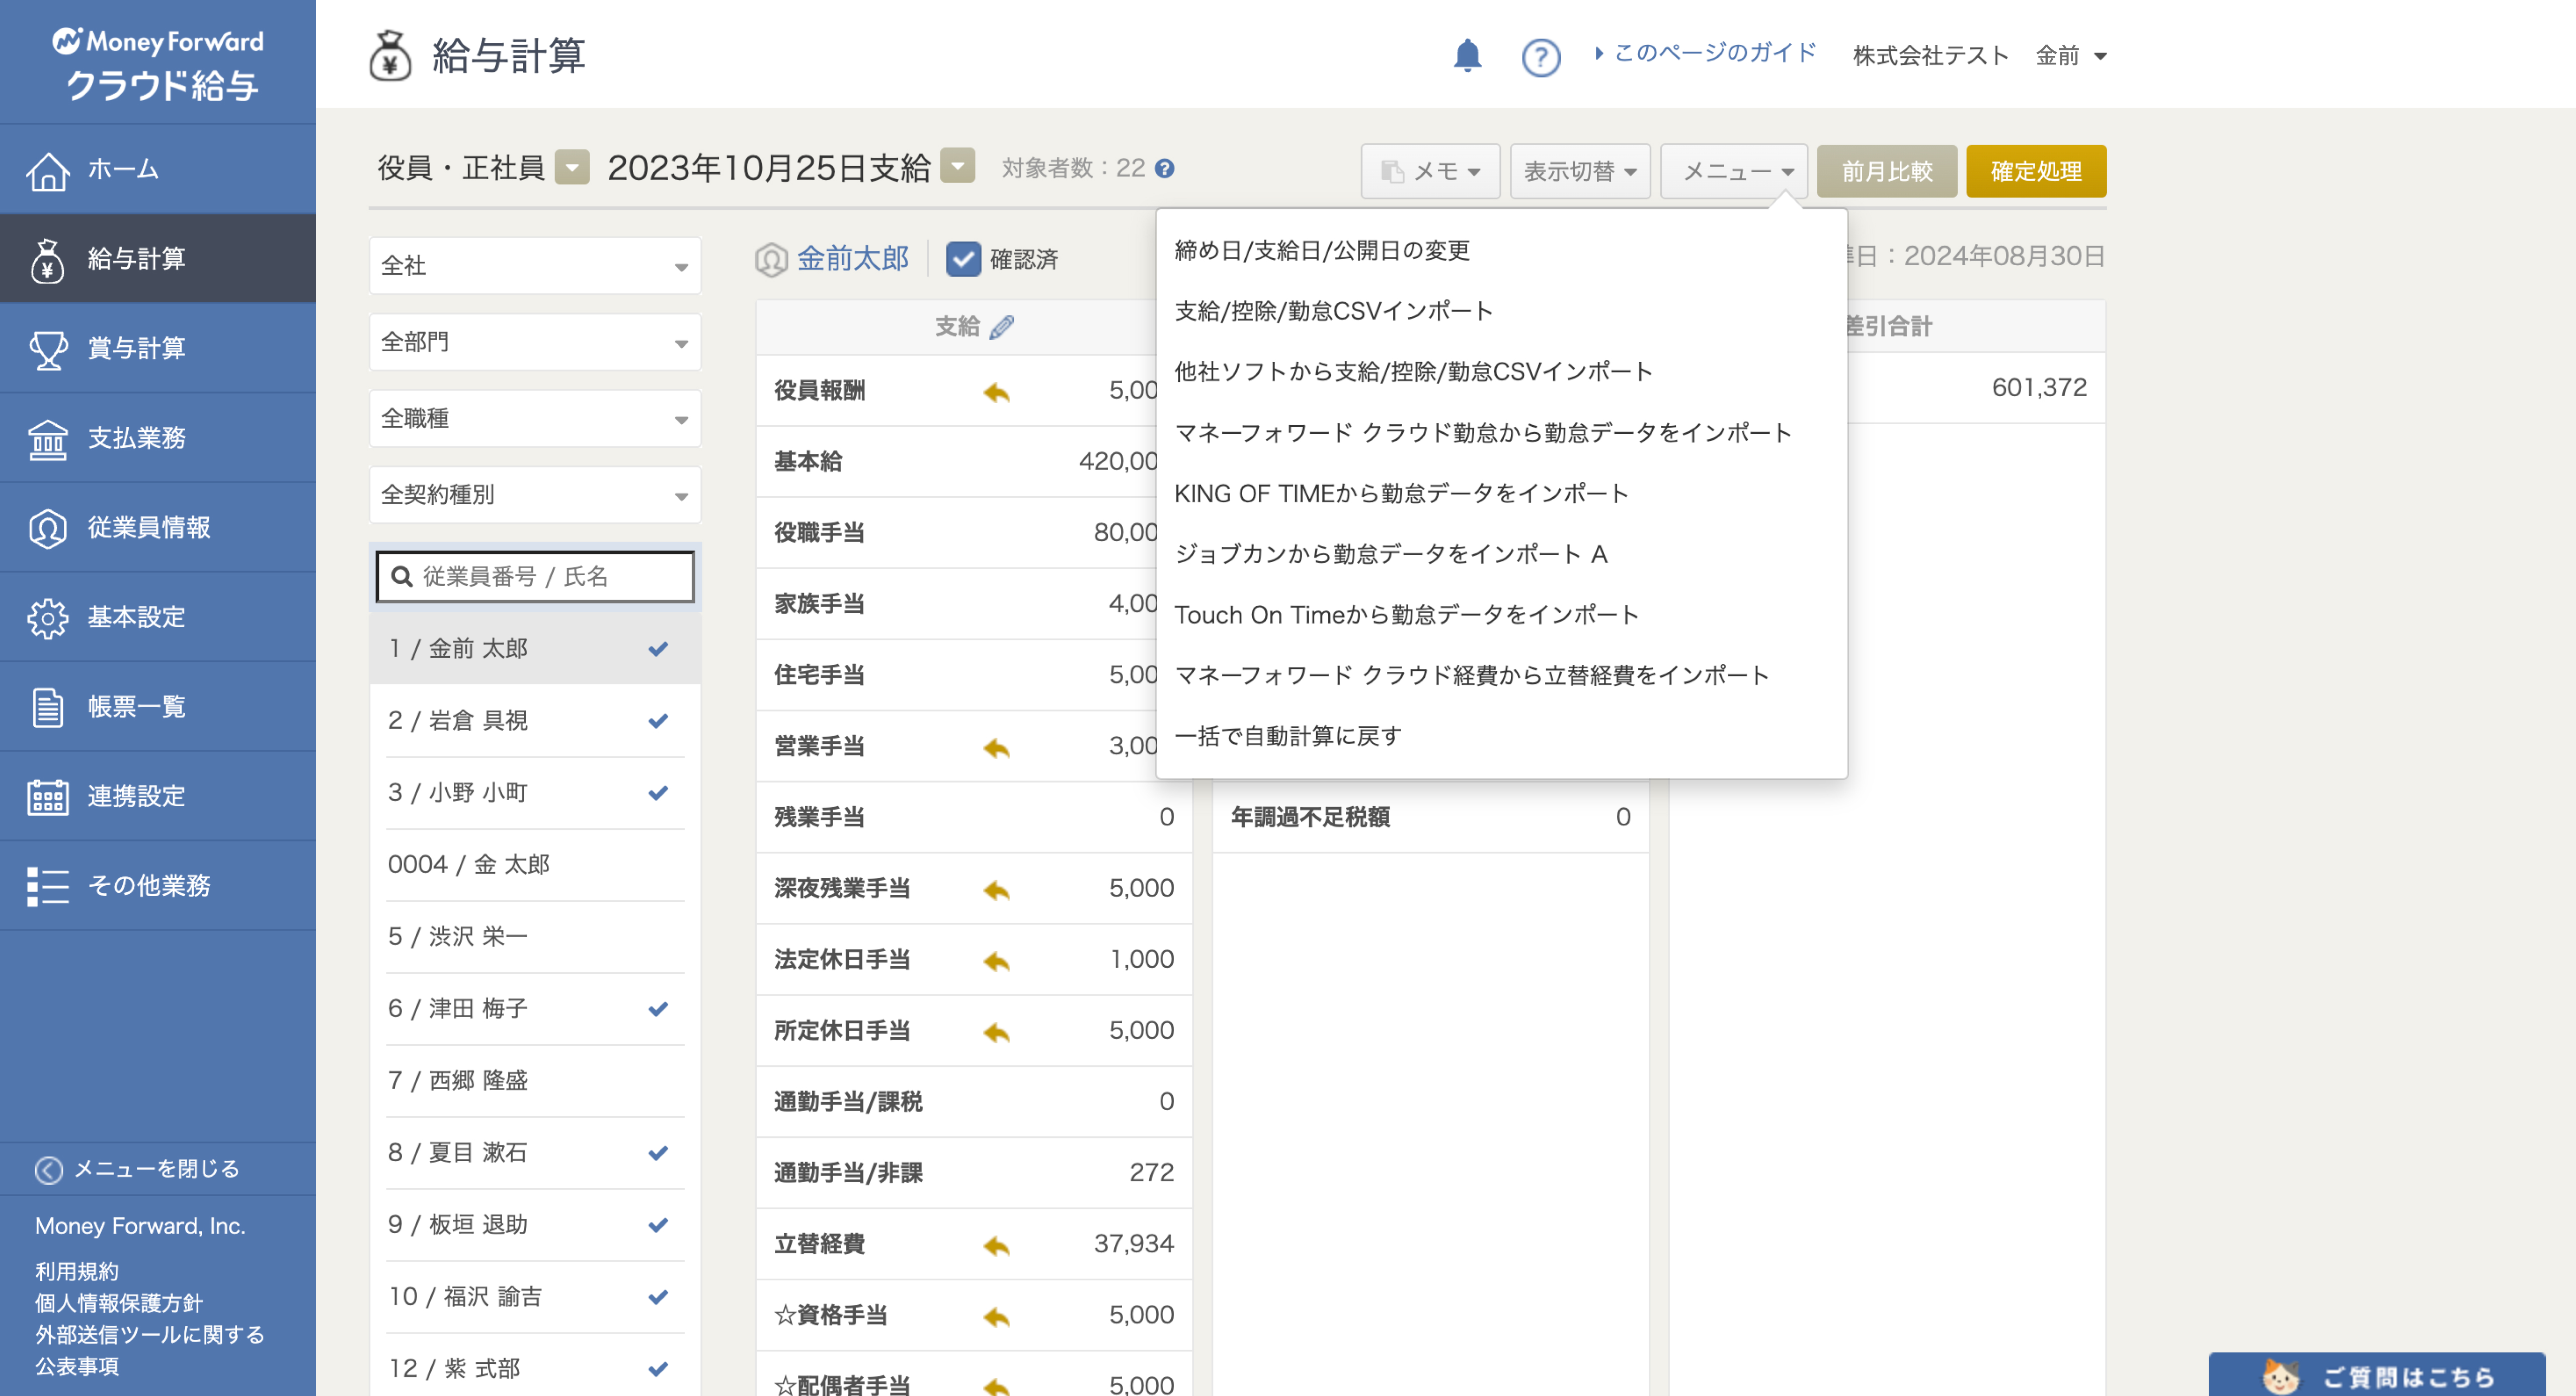Select KING OF TIME import menu item

(1401, 493)
